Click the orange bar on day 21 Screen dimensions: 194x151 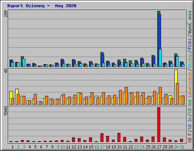126,96
